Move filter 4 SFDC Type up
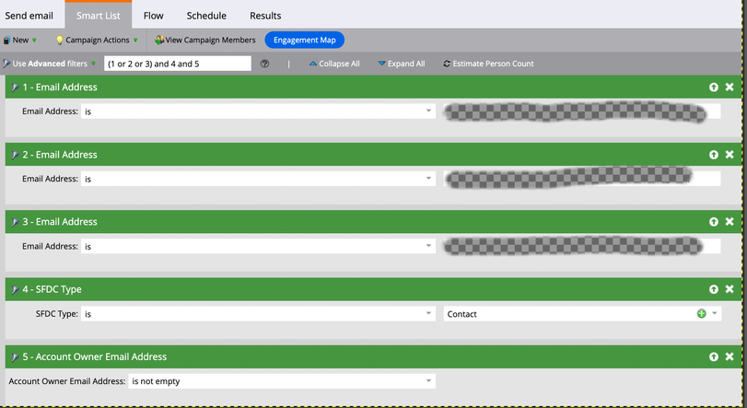The width and height of the screenshot is (747, 408). tap(713, 289)
